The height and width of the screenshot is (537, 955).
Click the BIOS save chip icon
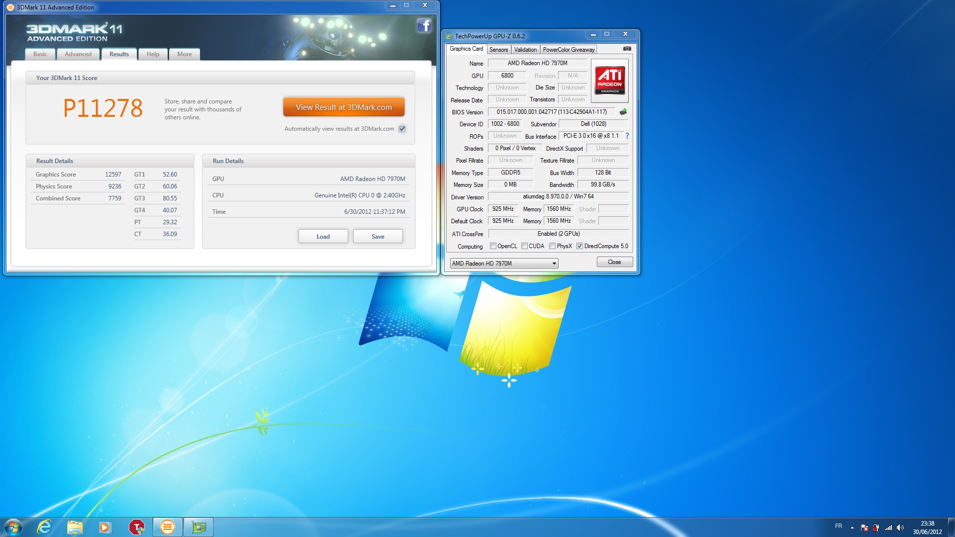click(623, 112)
